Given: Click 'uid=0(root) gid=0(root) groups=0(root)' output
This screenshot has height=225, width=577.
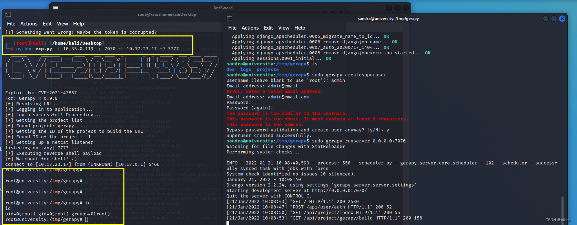Looking at the screenshot, I should [x=58, y=214].
